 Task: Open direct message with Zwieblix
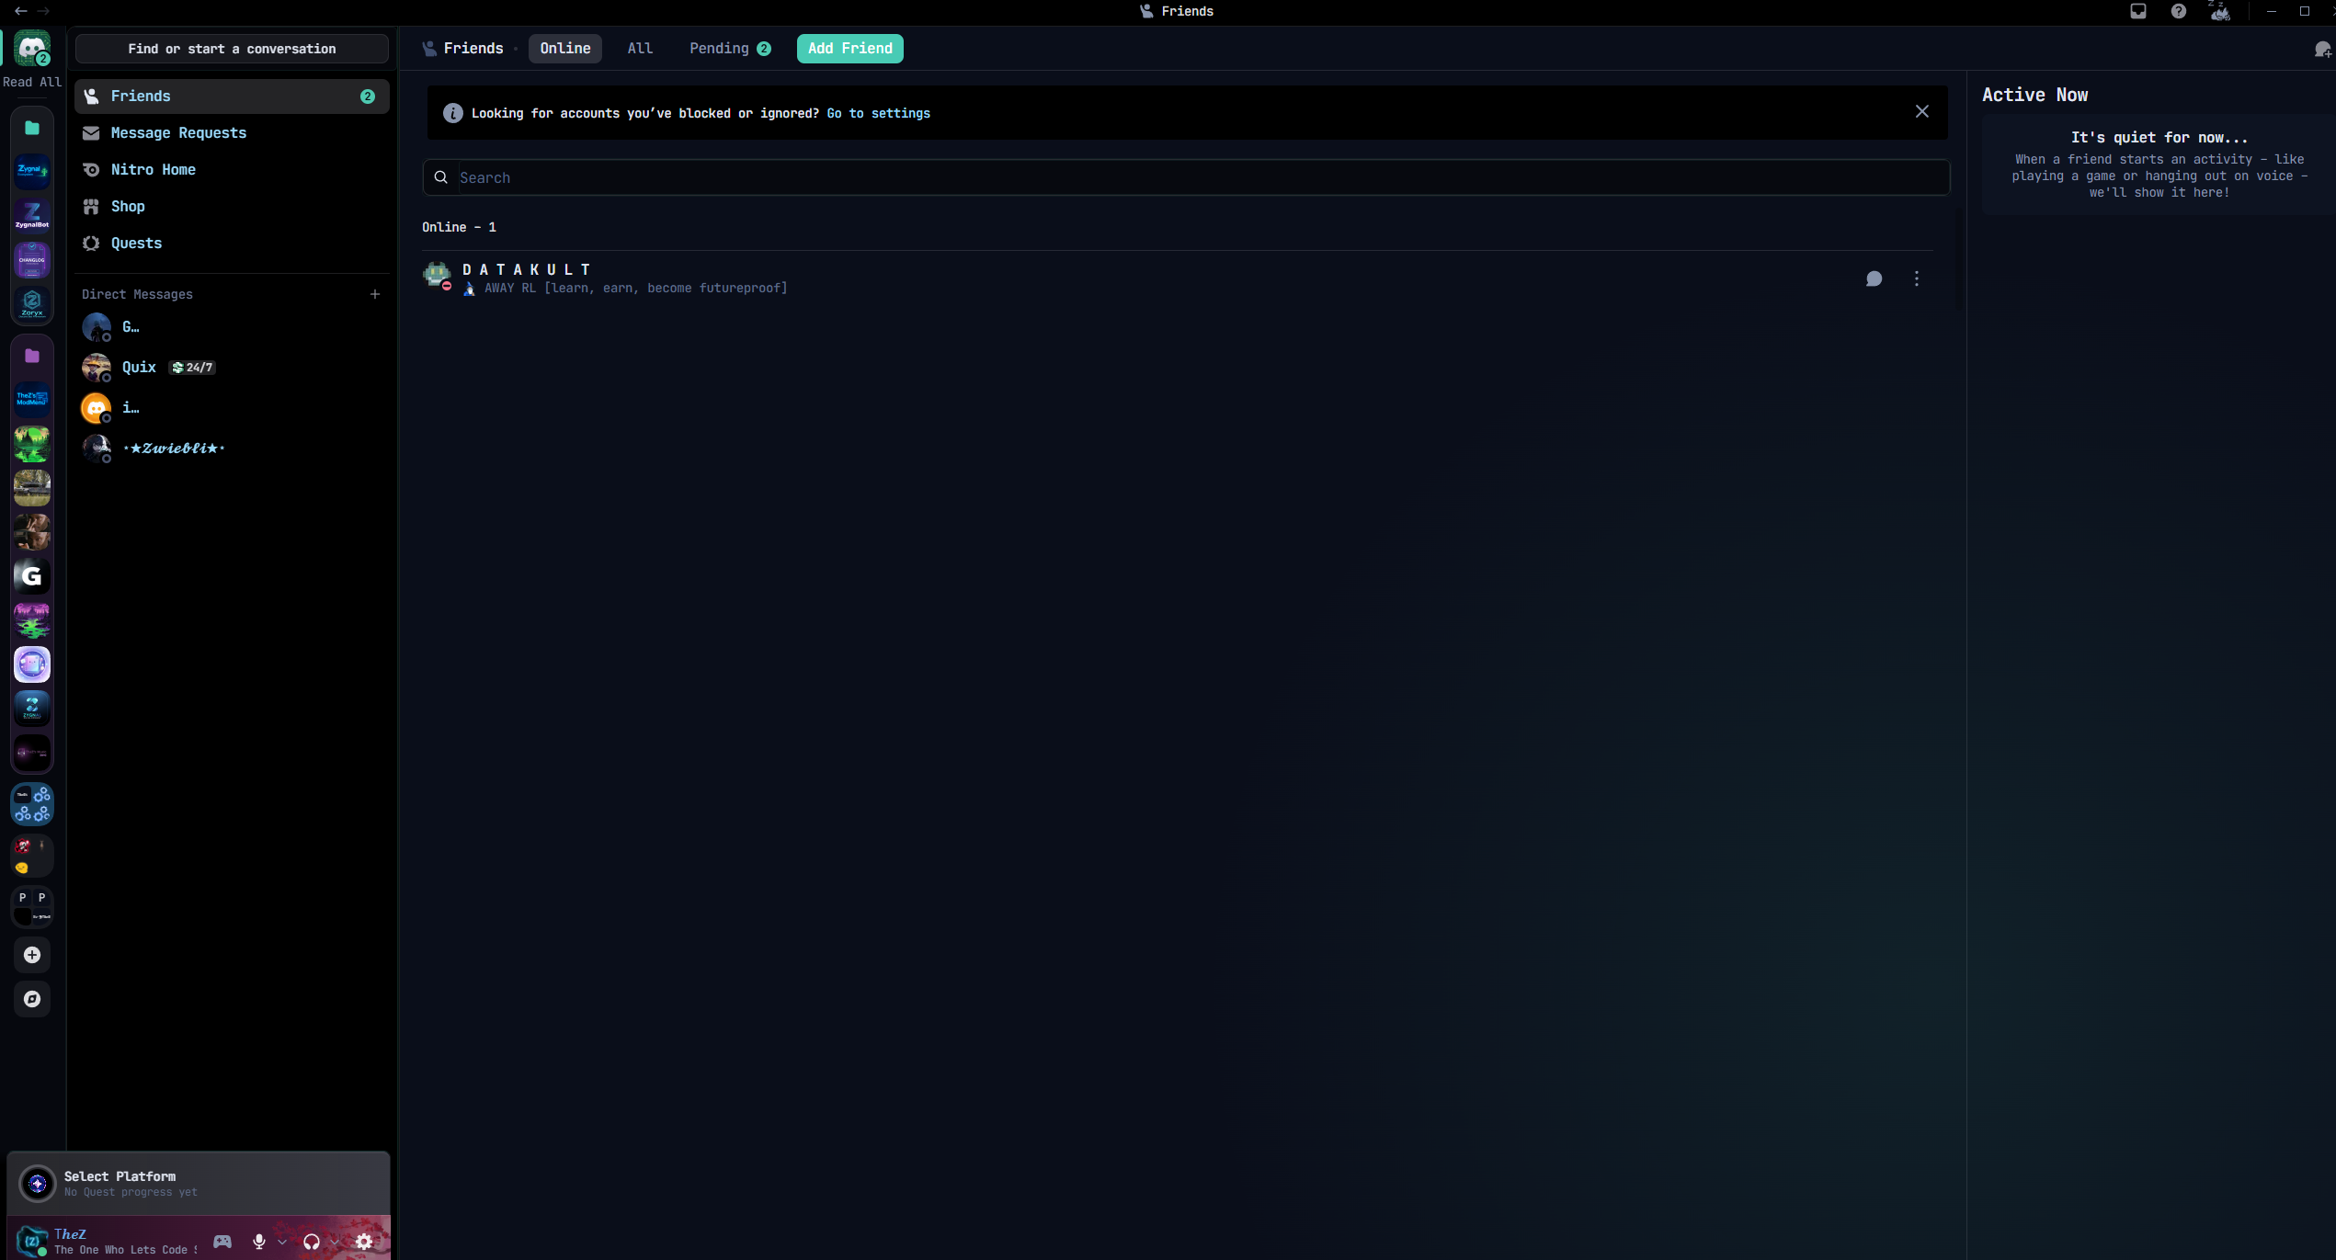coord(232,448)
